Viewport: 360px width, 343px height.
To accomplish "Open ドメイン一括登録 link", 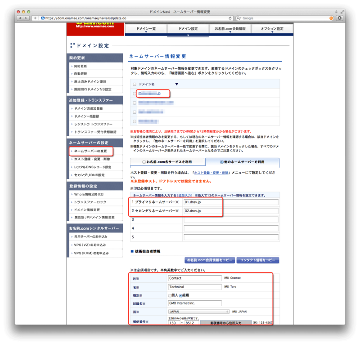I will (x=86, y=116).
